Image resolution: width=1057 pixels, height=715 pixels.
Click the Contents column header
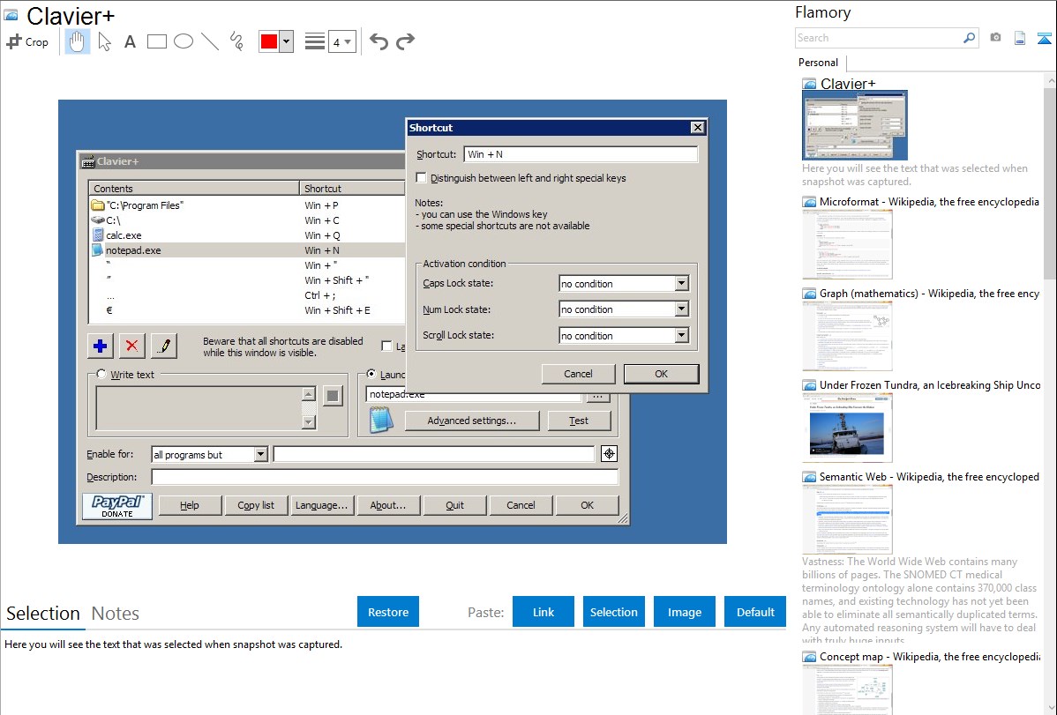point(194,189)
